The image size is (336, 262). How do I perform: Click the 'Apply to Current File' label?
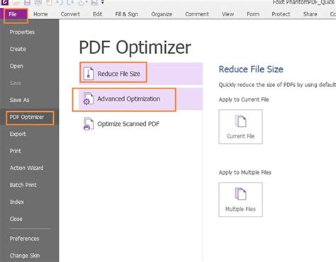click(x=244, y=100)
